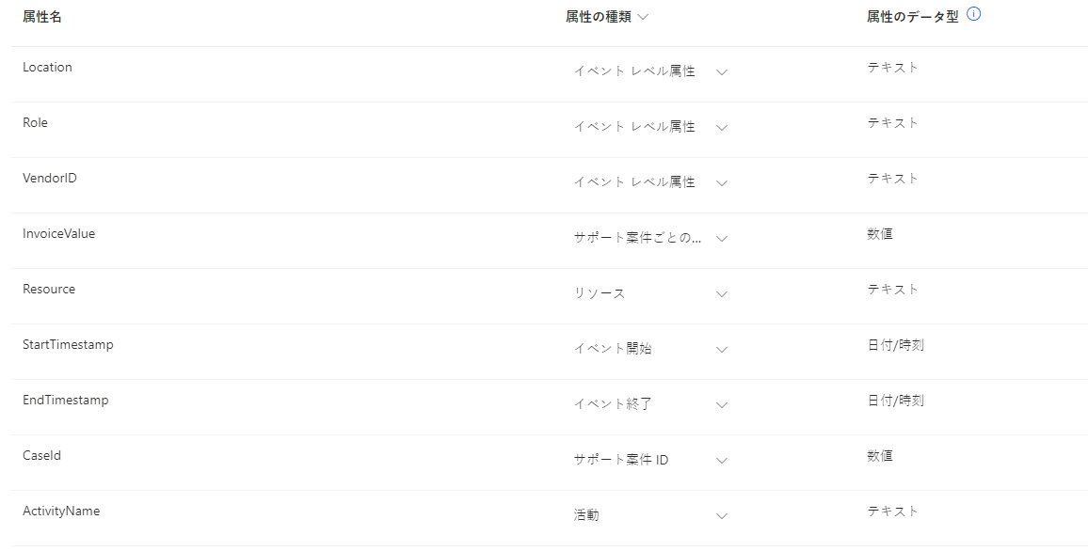Sort the table by 属性の種類 column
1088x551 pixels.
point(602,15)
